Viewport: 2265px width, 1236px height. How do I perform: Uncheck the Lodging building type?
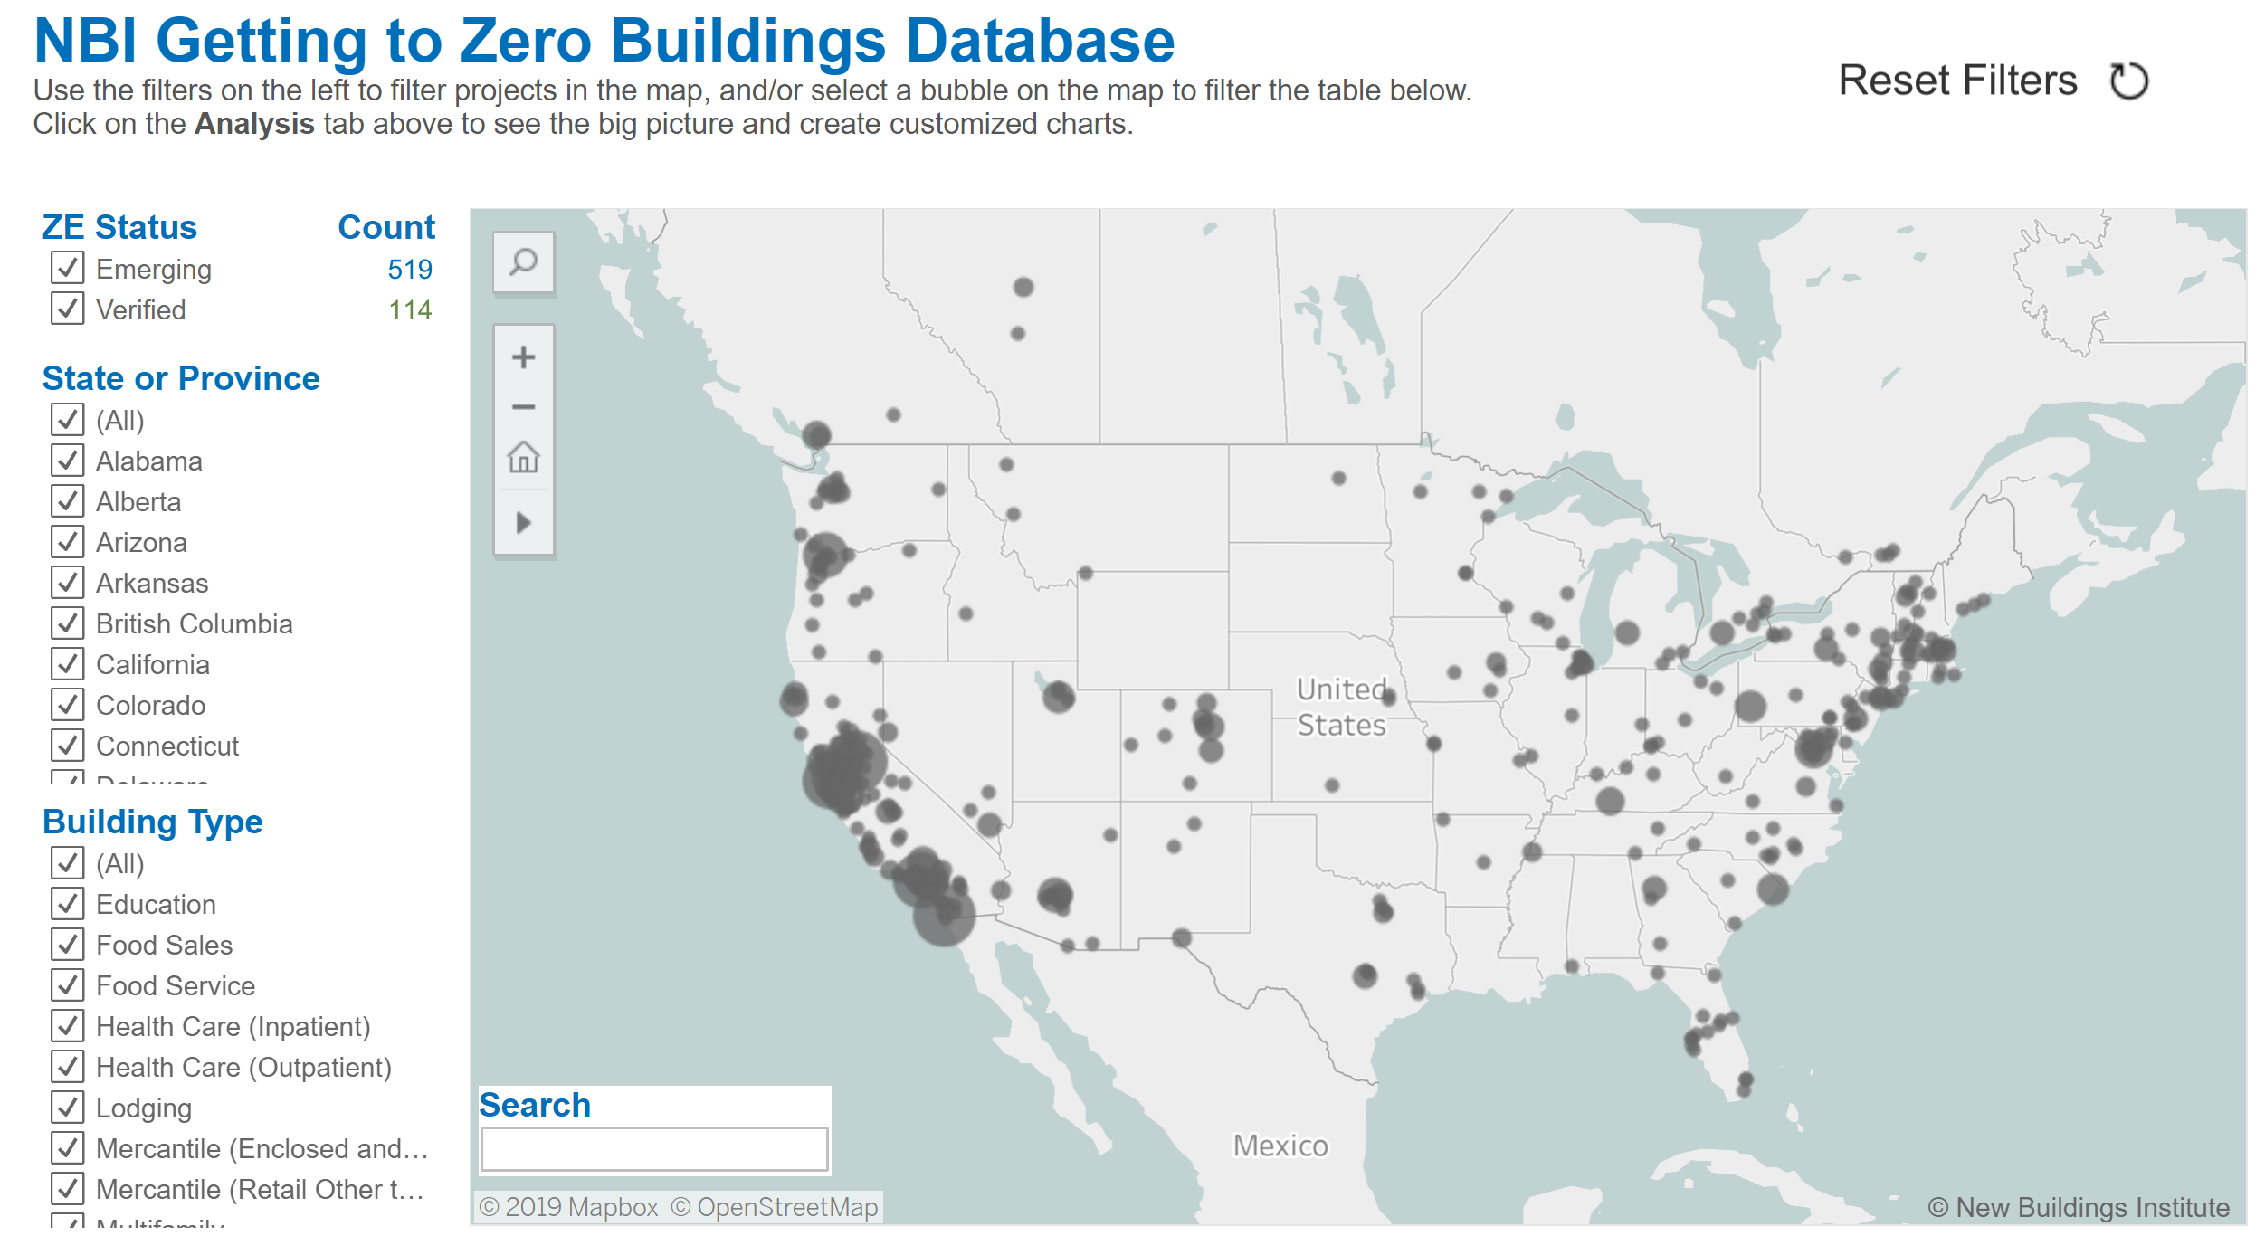click(x=67, y=1108)
